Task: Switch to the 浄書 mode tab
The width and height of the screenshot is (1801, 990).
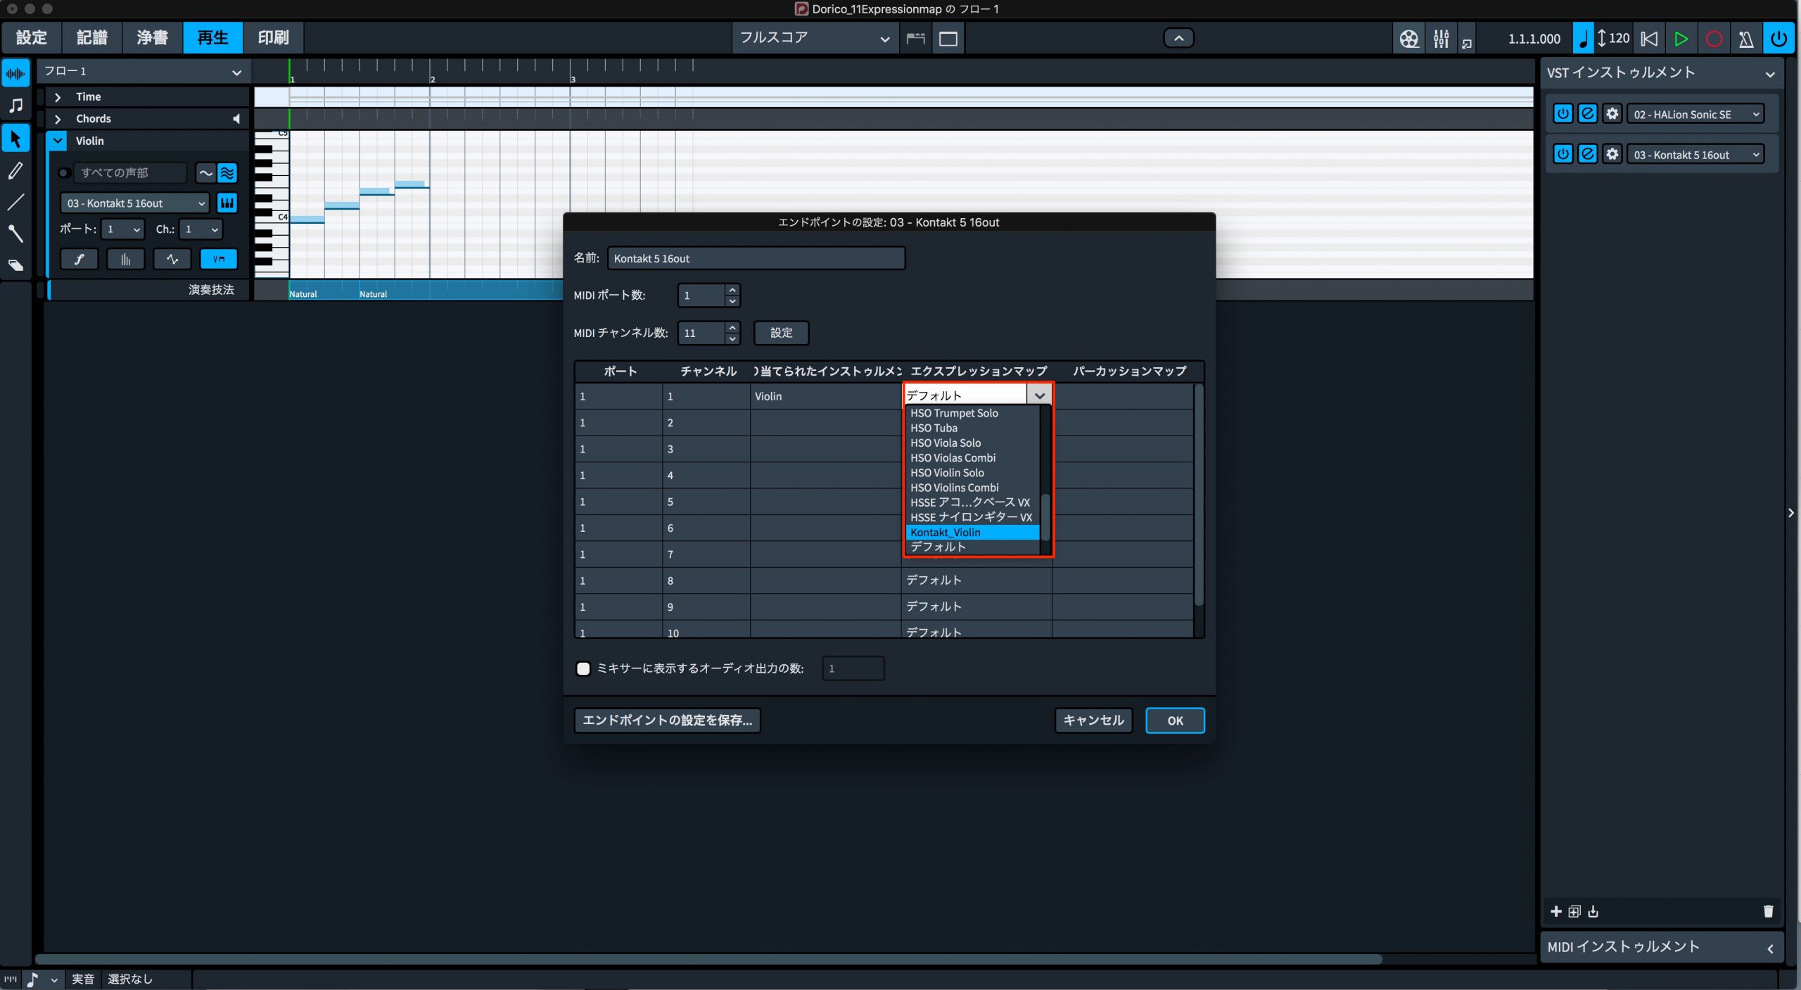Action: [152, 37]
